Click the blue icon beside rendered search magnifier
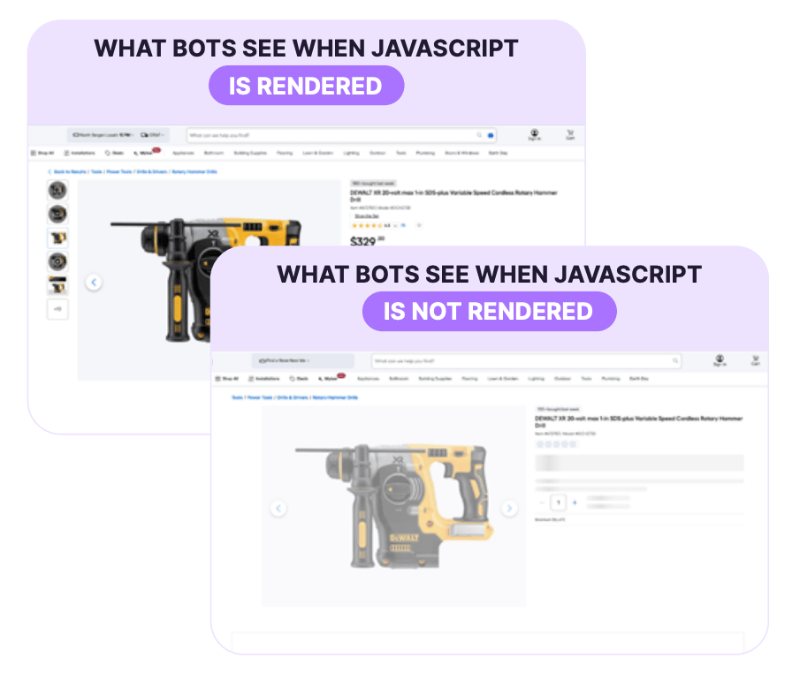Screen dimensions: 800x688 pyautogui.click(x=491, y=135)
